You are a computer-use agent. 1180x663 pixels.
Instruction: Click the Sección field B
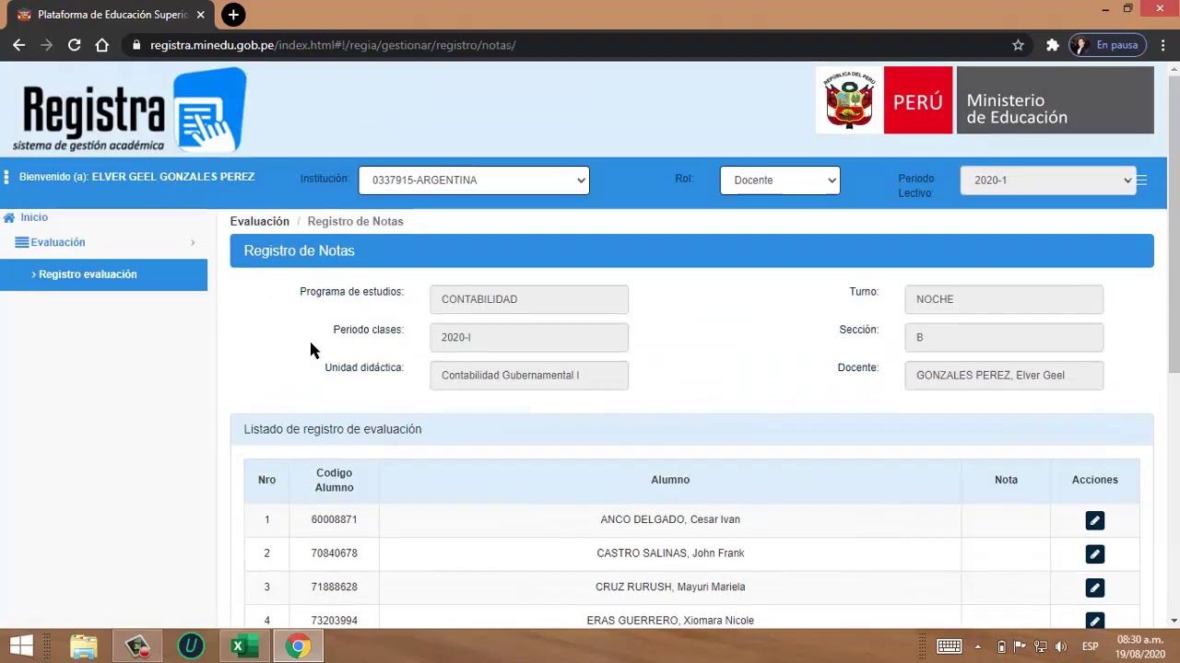coord(1004,337)
